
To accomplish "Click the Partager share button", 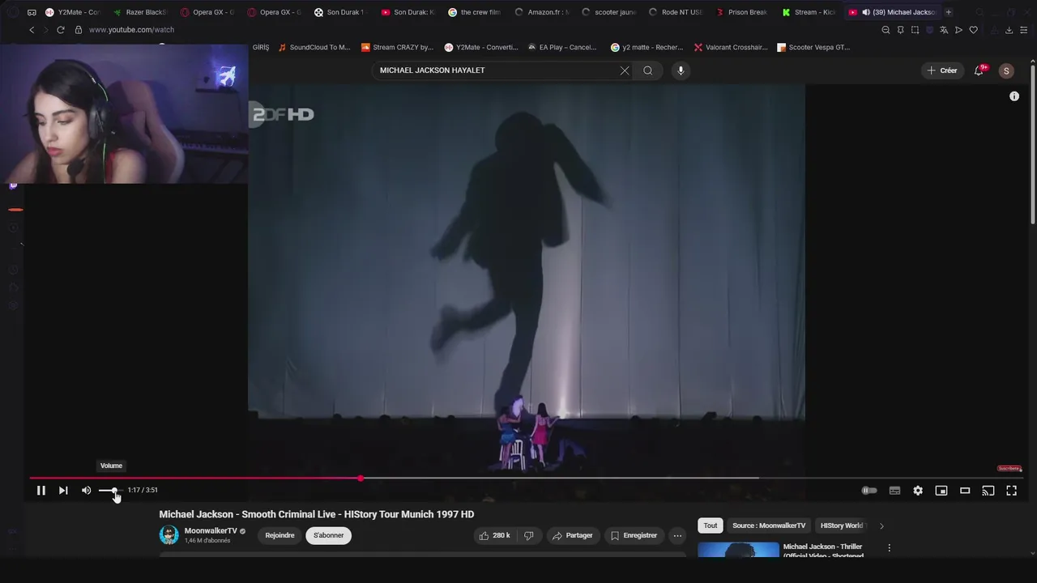I will (x=572, y=535).
